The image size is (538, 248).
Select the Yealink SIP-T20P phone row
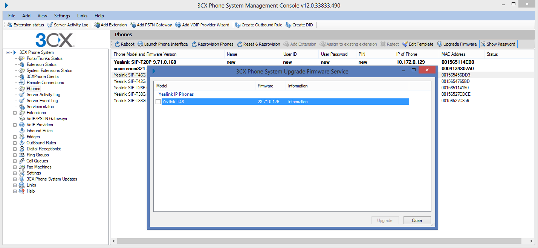point(322,62)
